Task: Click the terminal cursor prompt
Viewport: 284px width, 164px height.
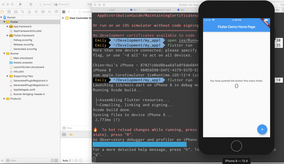Action: click(x=94, y=160)
